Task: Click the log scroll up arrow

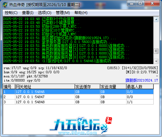Action: click(x=156, y=19)
